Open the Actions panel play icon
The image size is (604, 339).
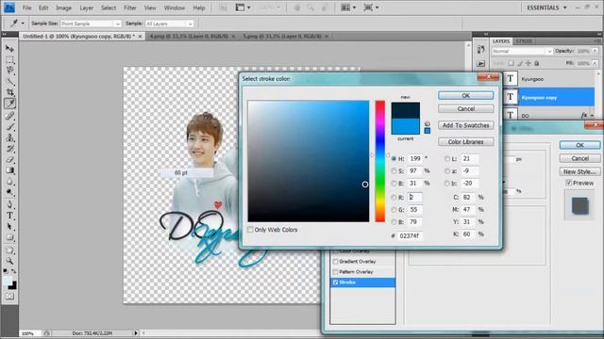(x=480, y=63)
